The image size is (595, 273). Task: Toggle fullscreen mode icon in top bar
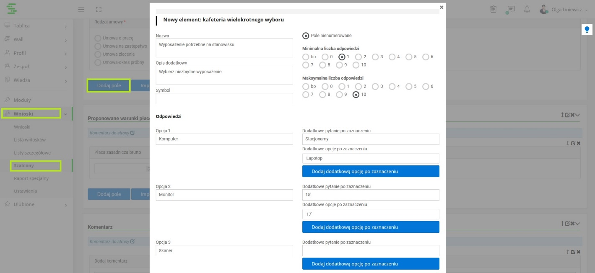[x=99, y=9]
